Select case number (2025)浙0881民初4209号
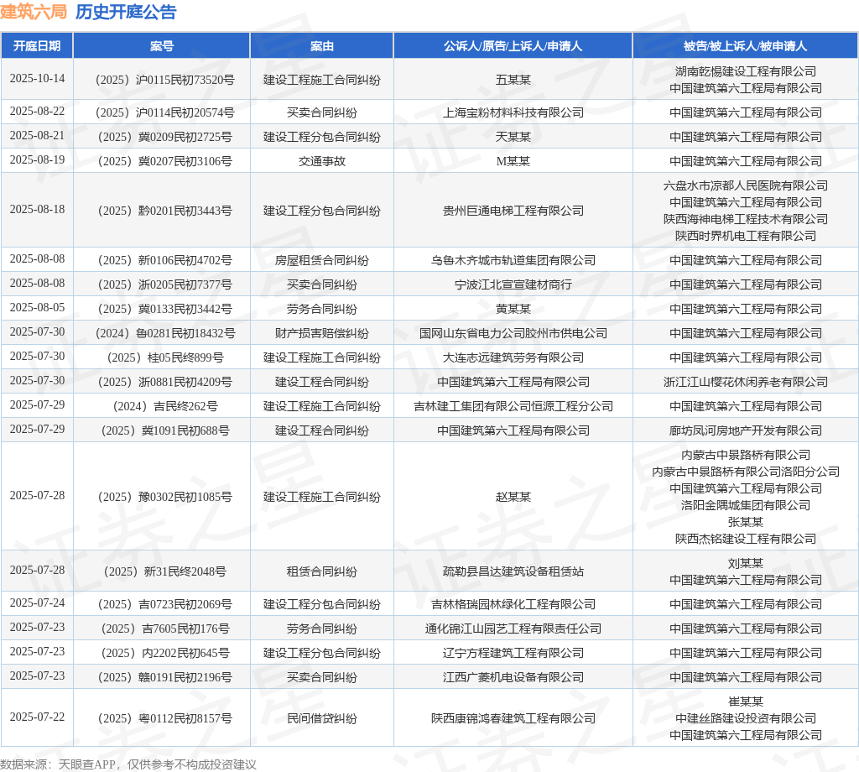 pos(165,382)
